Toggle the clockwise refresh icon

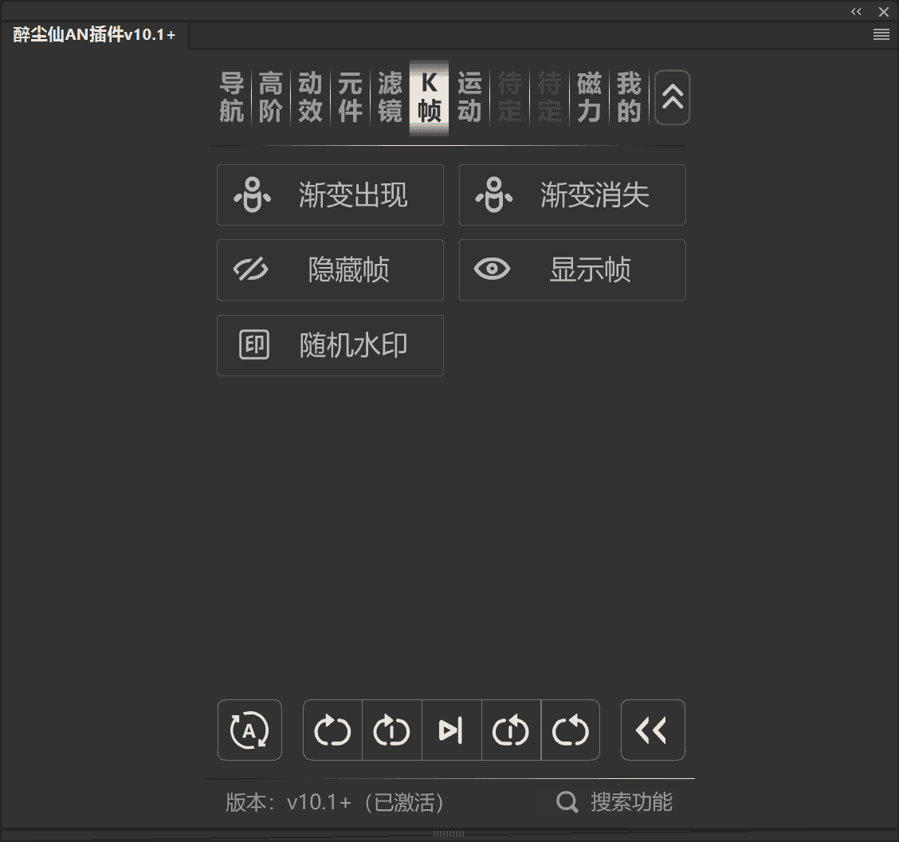click(332, 730)
